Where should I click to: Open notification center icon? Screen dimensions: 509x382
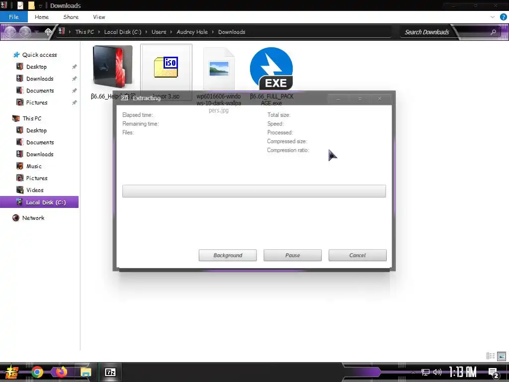pyautogui.click(x=494, y=373)
